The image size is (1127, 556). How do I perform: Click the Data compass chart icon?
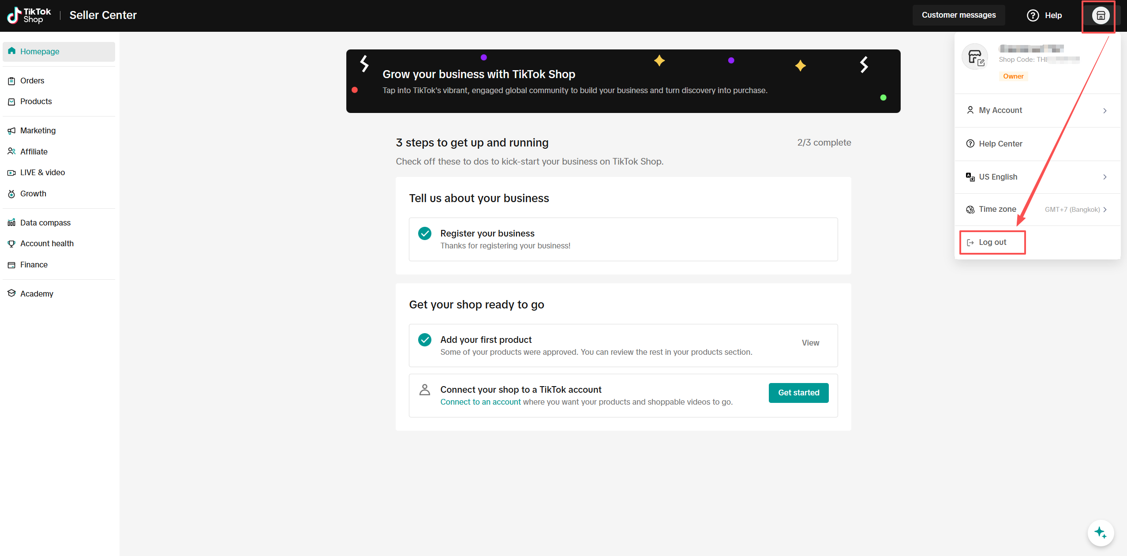click(x=11, y=222)
